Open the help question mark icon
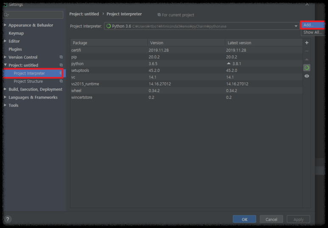This screenshot has width=328, height=228. point(8,219)
